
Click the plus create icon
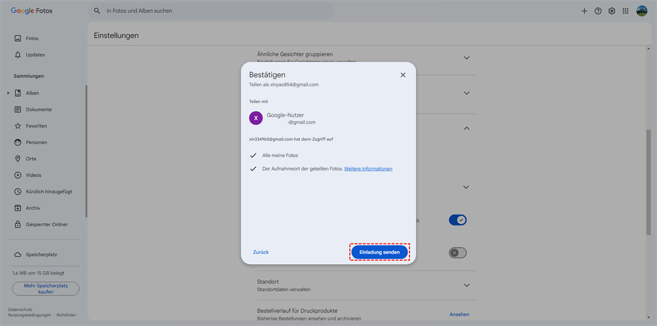[584, 11]
